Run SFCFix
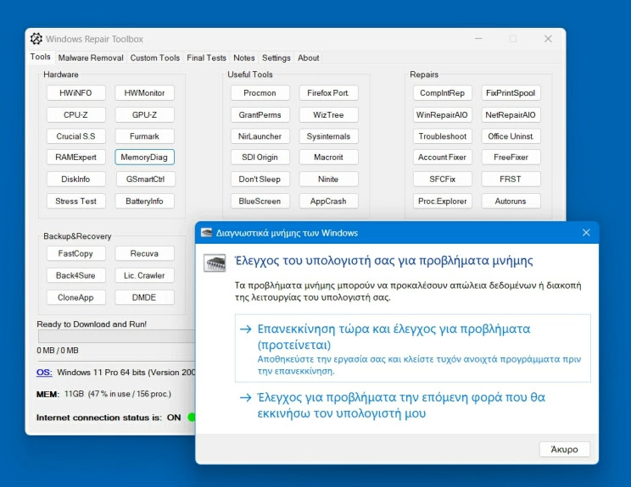The height and width of the screenshot is (487, 631). click(442, 180)
